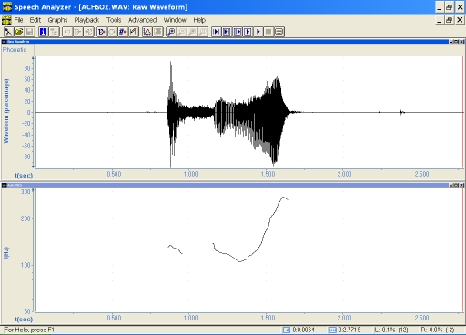Click the second dimmed magnifier zoom icon
This screenshot has height=335, width=466.
click(x=192, y=32)
